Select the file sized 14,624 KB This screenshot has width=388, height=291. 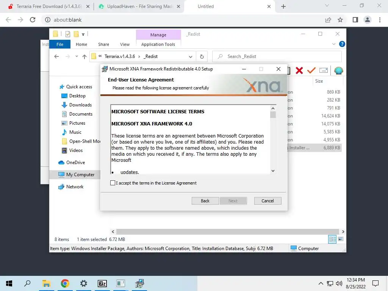330,116
